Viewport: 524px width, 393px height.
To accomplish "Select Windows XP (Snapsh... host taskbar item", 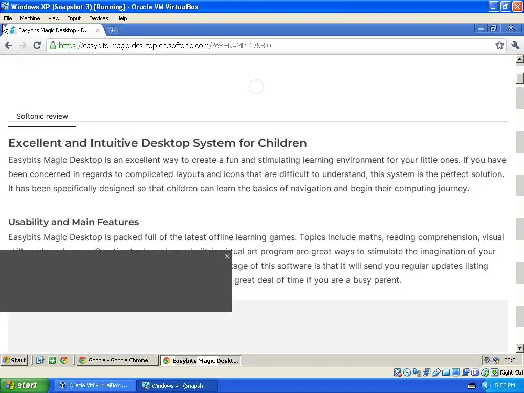I will click(177, 386).
